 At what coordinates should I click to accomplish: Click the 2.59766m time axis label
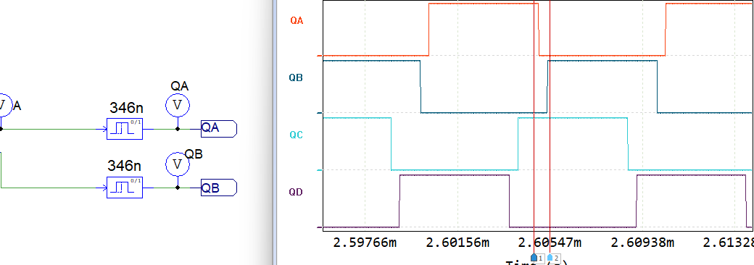365,243
